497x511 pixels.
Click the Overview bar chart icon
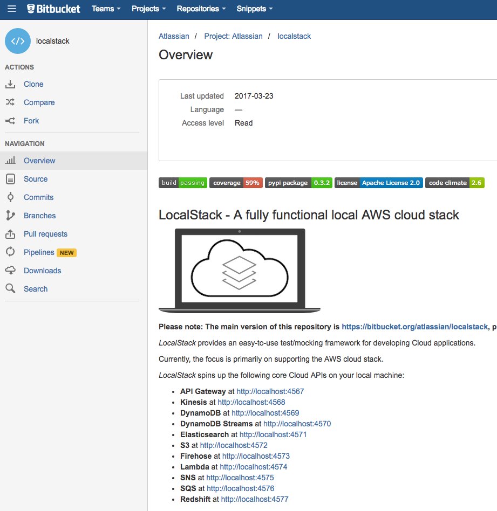pyautogui.click(x=10, y=160)
